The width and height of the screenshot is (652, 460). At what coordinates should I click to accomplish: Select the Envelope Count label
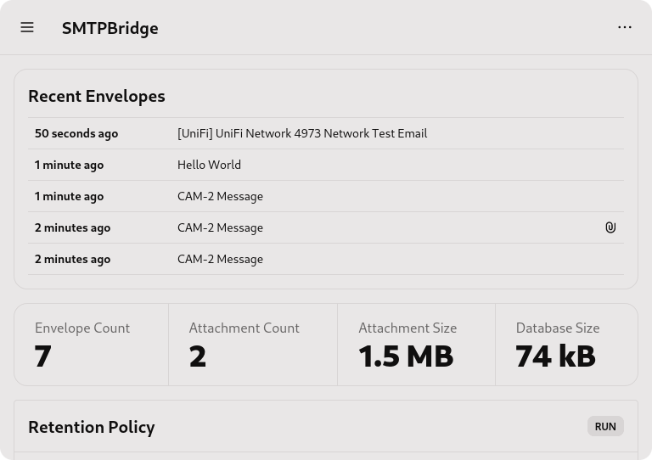point(82,328)
